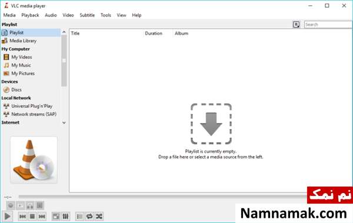
Task: Skip to next media in playlist
Action: (x=42, y=217)
